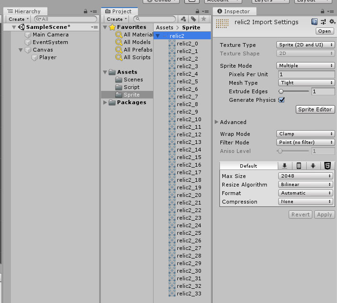Collapse the Assets folder tree
This screenshot has width=337, height=303.
click(105, 72)
